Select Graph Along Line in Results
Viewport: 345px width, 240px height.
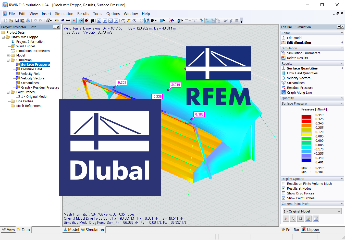(299, 92)
